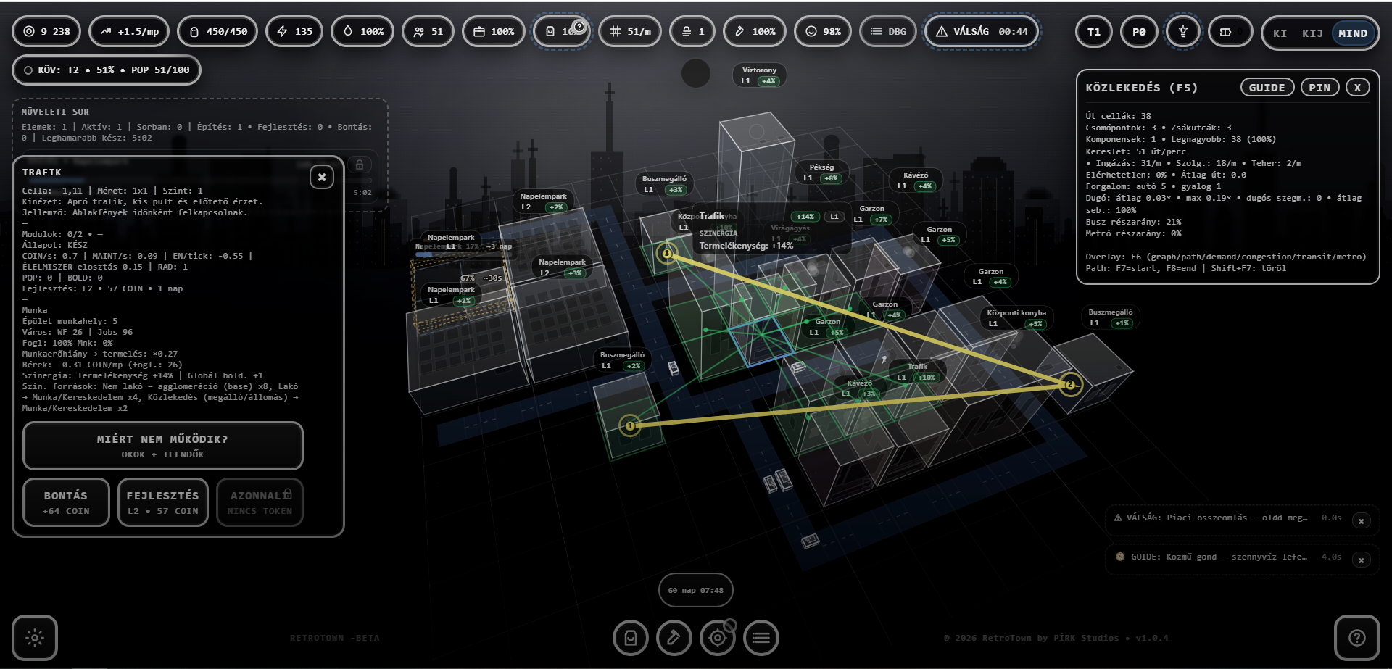Image resolution: width=1392 pixels, height=669 pixels.
Task: Open the hammer maintenance 100% indicator
Action: 754,31
